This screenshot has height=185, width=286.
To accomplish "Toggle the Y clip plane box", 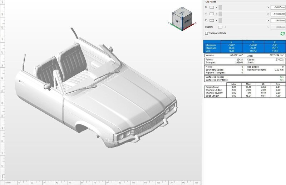I will (212, 14).
